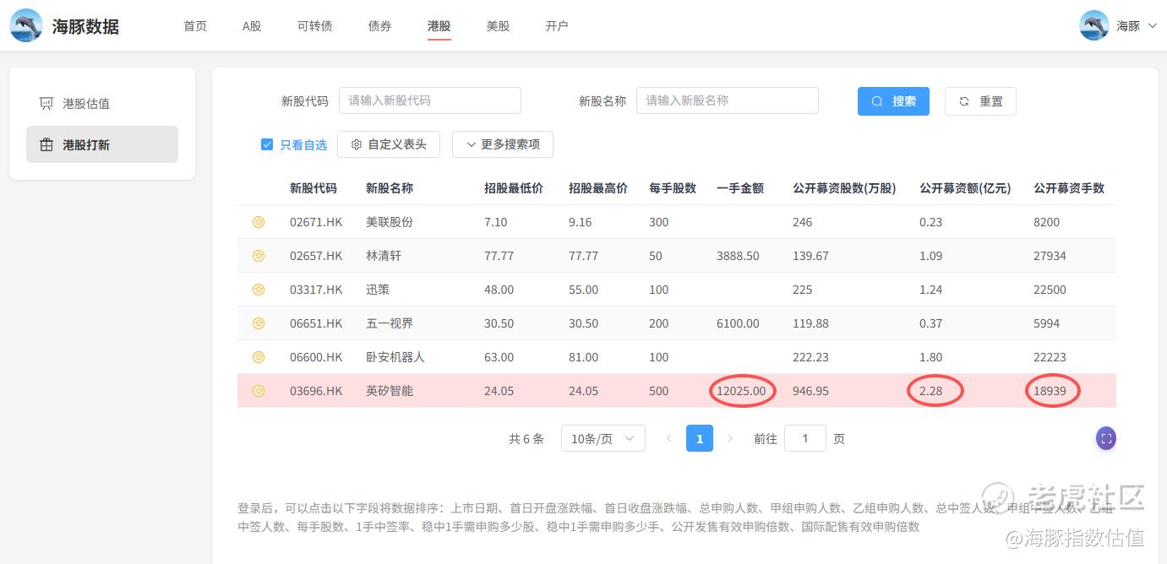This screenshot has height=564, width=1167.
Task: Click the 每手股数 column header
Action: 673,188
